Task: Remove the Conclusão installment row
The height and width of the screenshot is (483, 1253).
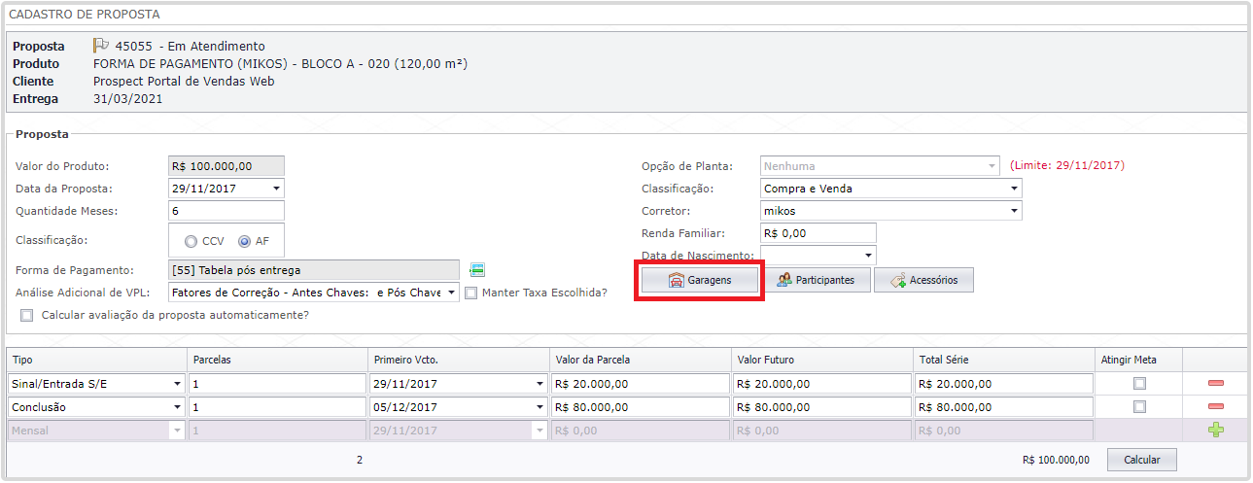Action: 1216,407
